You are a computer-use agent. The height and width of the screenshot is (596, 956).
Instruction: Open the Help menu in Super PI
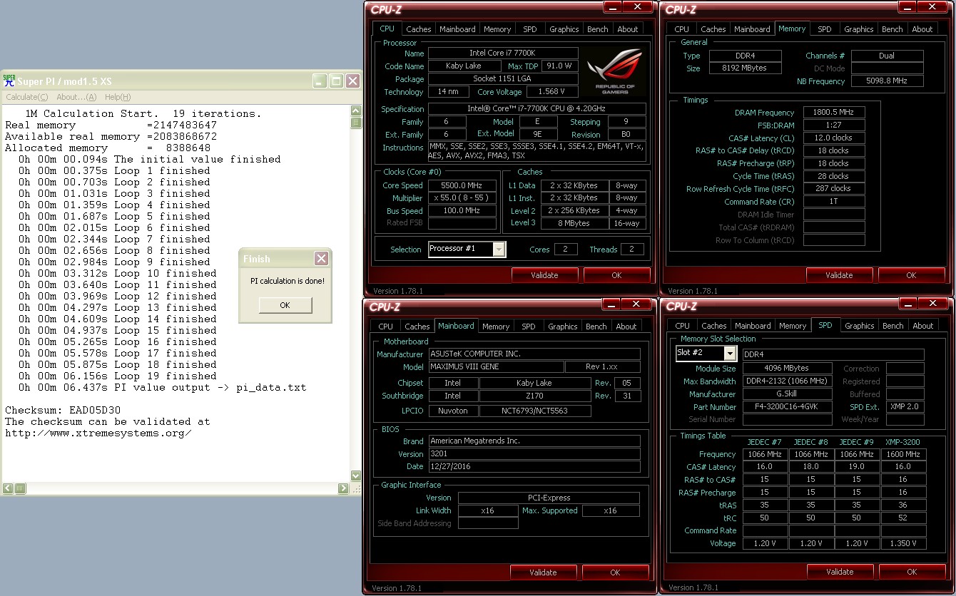118,97
